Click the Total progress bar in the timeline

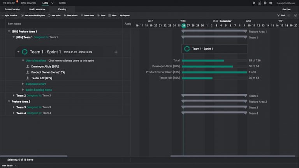tap(203, 61)
